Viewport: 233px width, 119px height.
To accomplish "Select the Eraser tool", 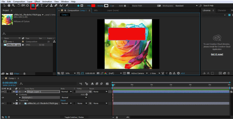I will (56, 6).
